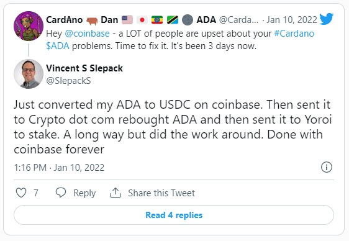This screenshot has height=241, width=349.
Task: Open Vincent S Slepack's profile photo
Action: coord(29,74)
